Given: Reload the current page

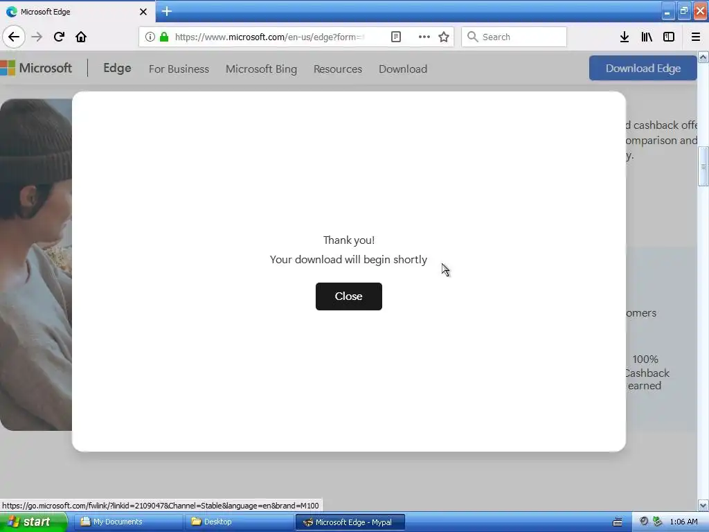Looking at the screenshot, I should tap(59, 37).
